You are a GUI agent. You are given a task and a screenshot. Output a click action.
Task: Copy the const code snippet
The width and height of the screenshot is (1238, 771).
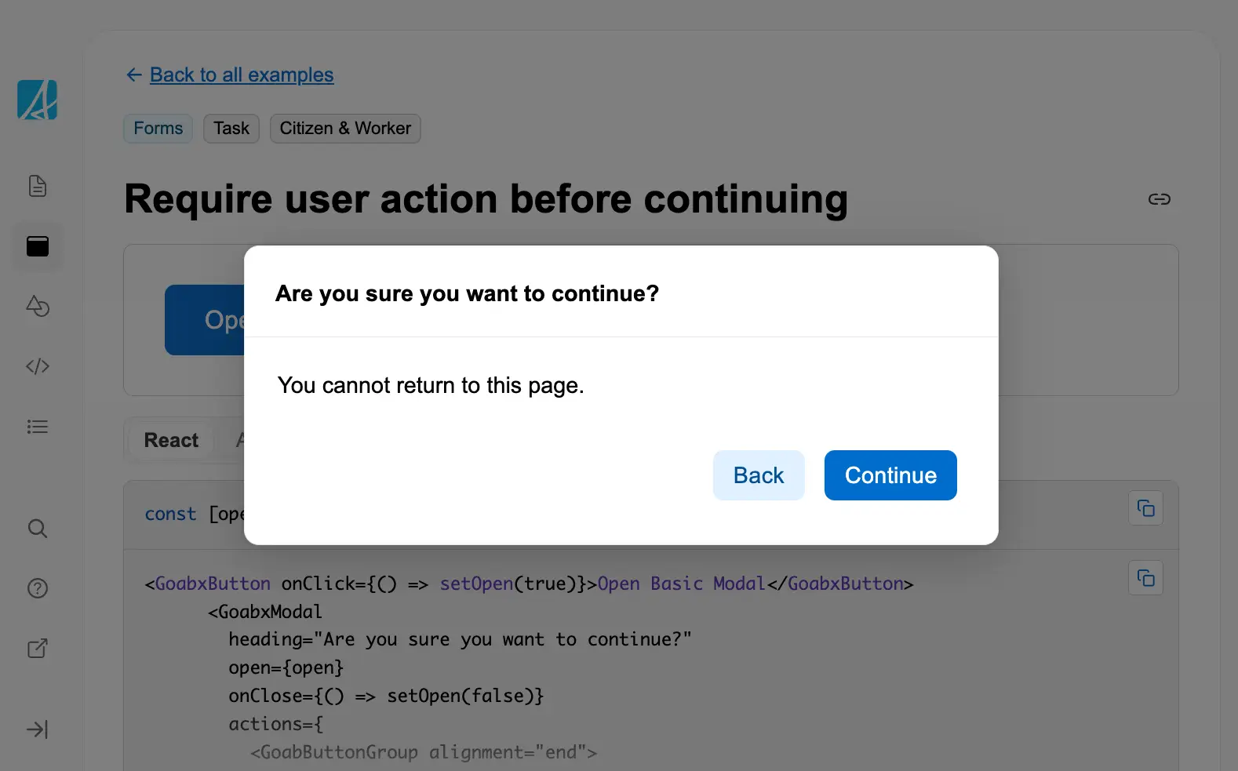click(1145, 509)
